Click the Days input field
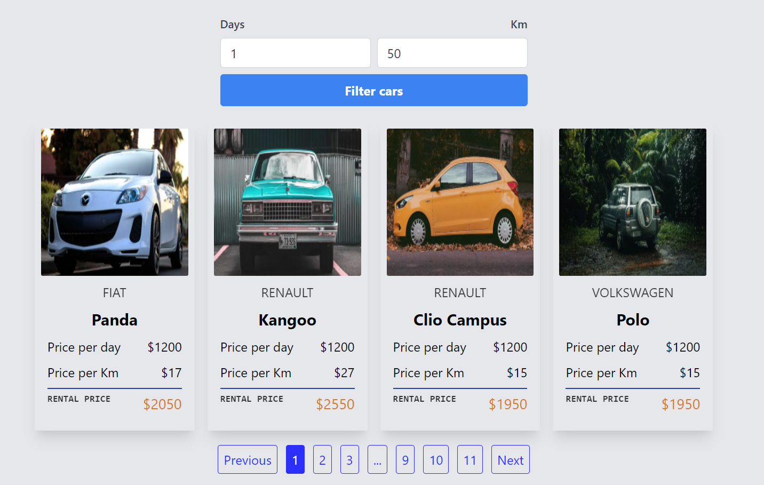The image size is (764, 485). pos(295,52)
